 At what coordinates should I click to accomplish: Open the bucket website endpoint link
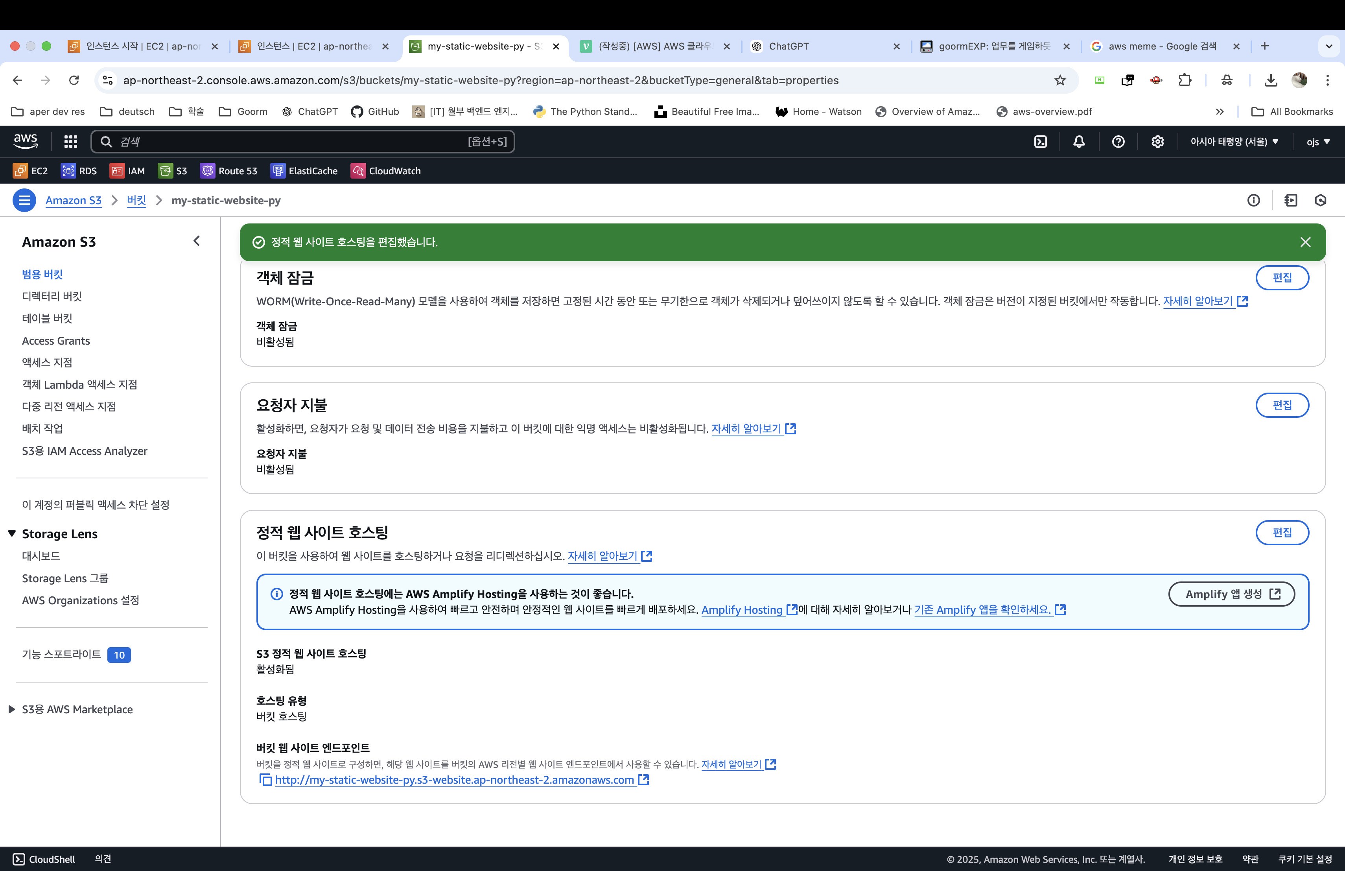tap(454, 780)
